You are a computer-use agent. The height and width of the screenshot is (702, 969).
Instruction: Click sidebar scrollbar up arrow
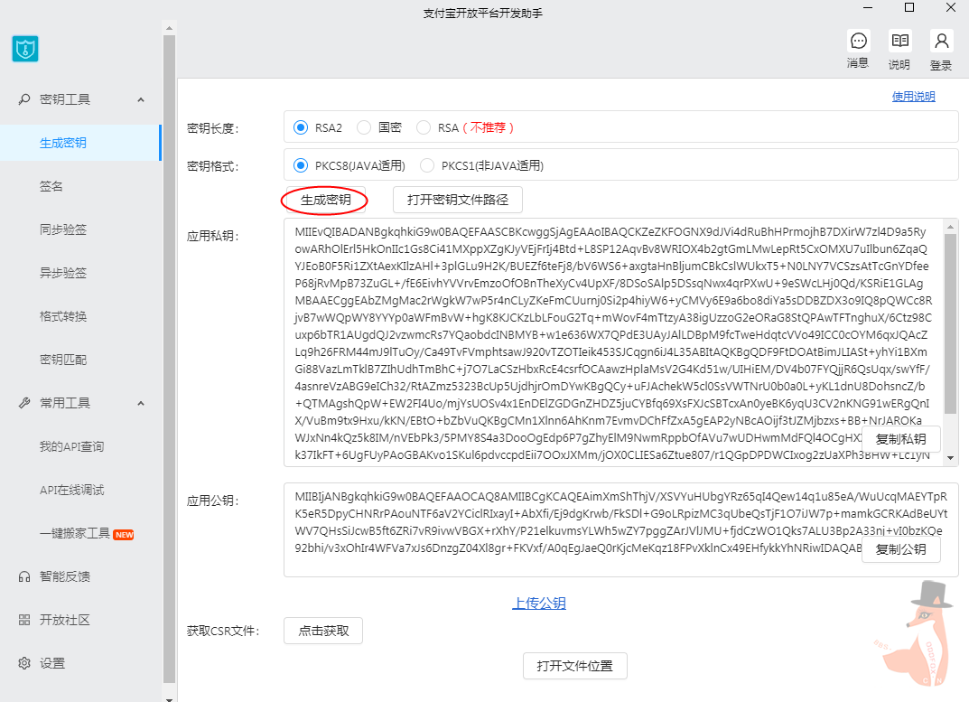click(x=170, y=28)
